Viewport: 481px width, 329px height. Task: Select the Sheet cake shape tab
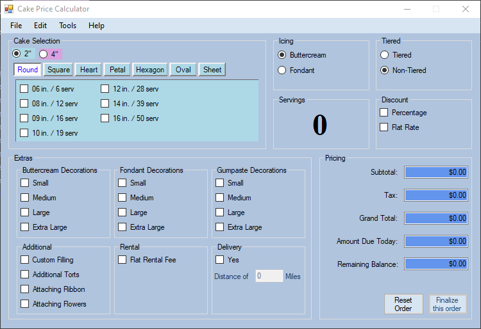[212, 70]
